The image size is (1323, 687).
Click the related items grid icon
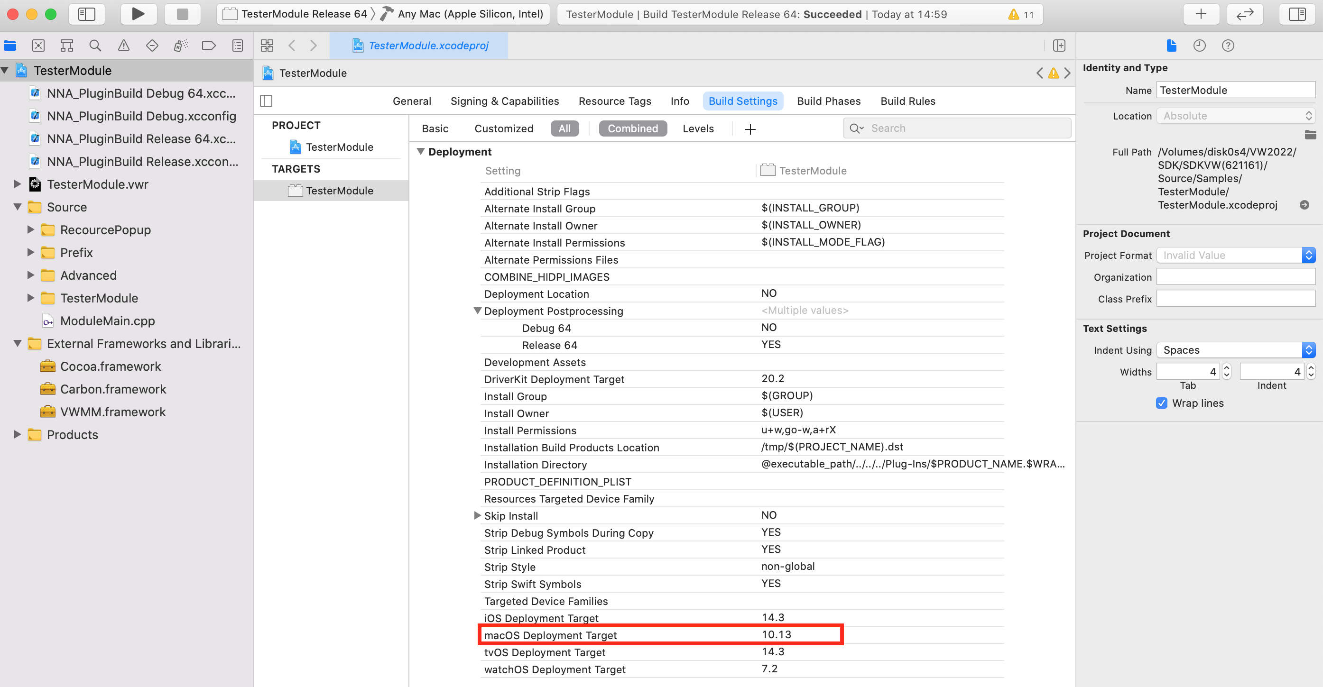267,46
